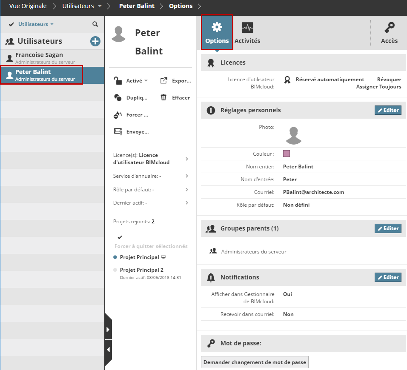Open the user list search magnifier
The height and width of the screenshot is (370, 407).
tap(95, 24)
